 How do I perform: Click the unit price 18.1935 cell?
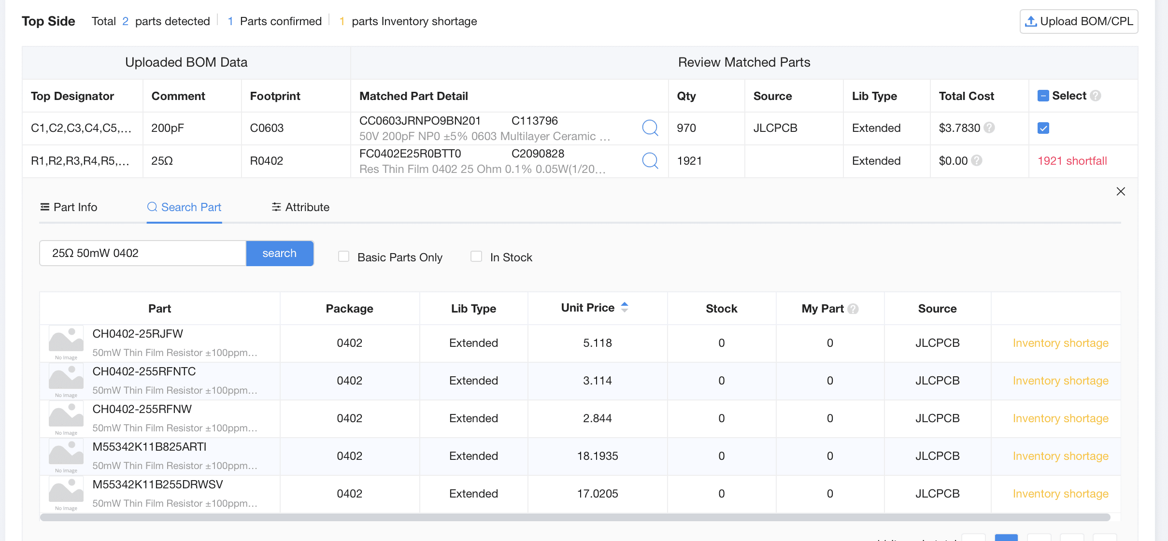[598, 456]
